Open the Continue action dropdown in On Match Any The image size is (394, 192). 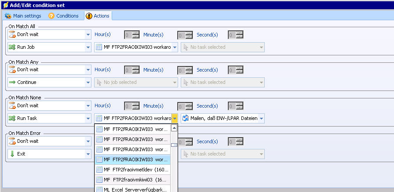(87, 82)
